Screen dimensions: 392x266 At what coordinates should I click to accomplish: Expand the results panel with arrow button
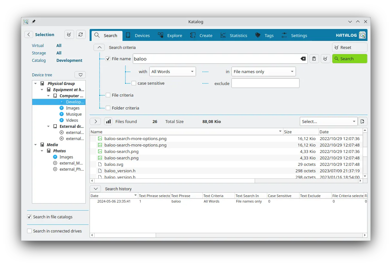[95, 121]
